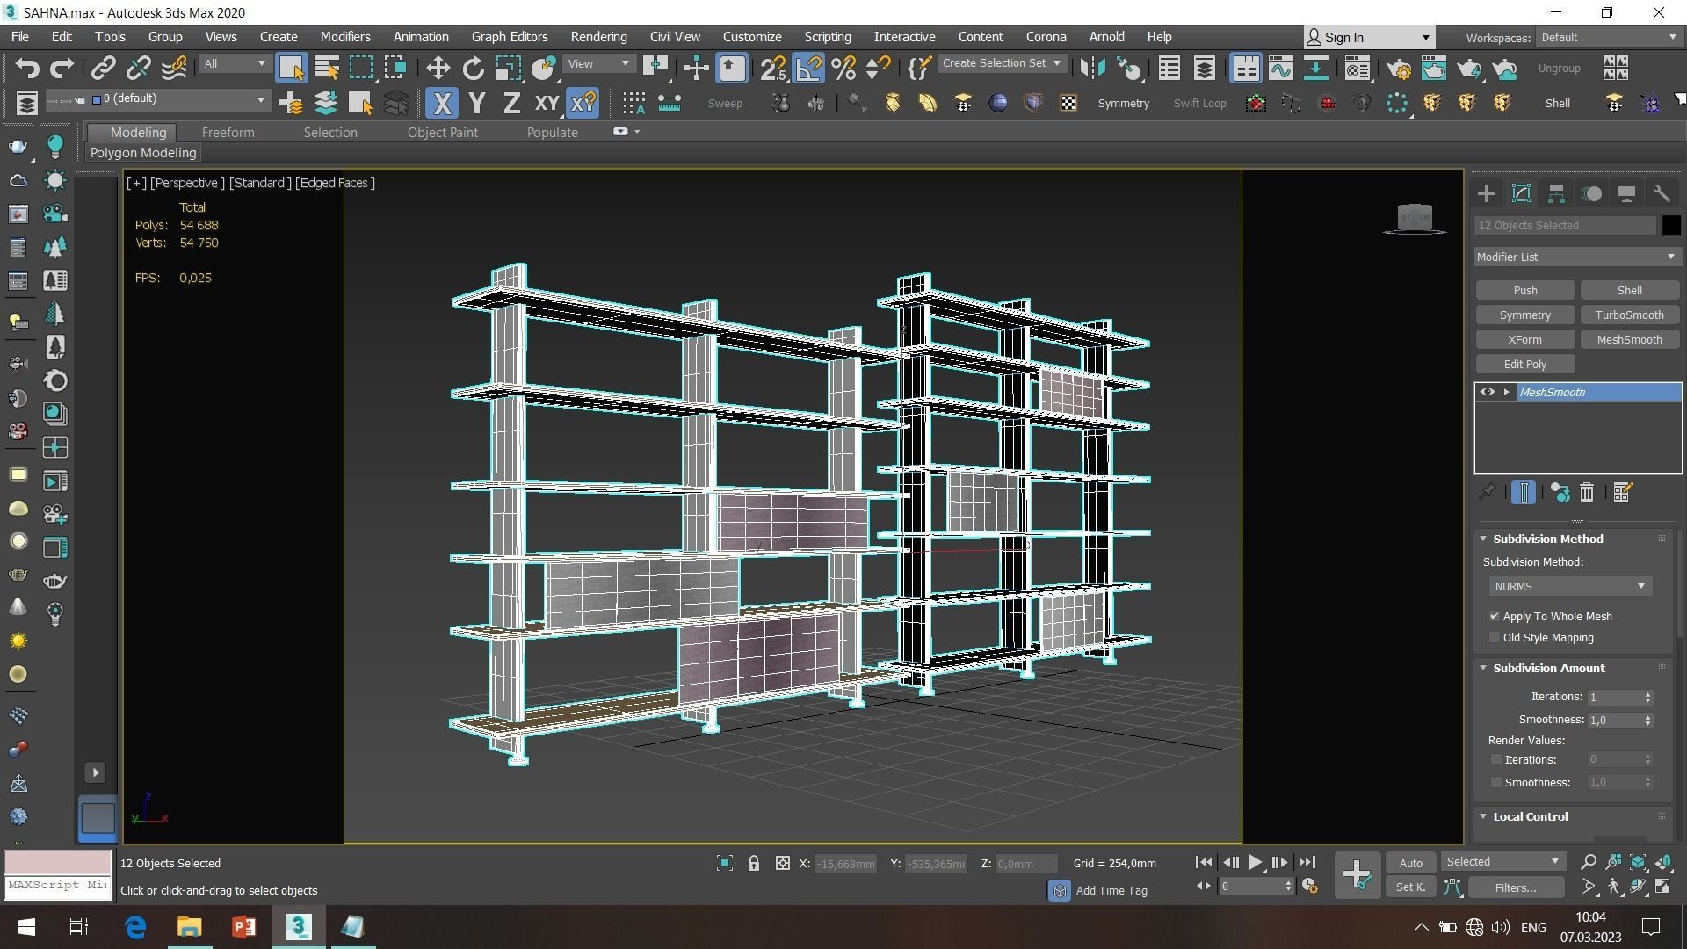1687x949 pixels.
Task: Click the Undo icon
Action: pos(27,68)
